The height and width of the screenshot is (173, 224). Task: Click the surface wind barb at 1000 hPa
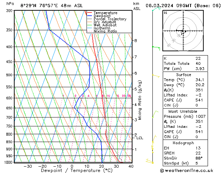[150, 161]
